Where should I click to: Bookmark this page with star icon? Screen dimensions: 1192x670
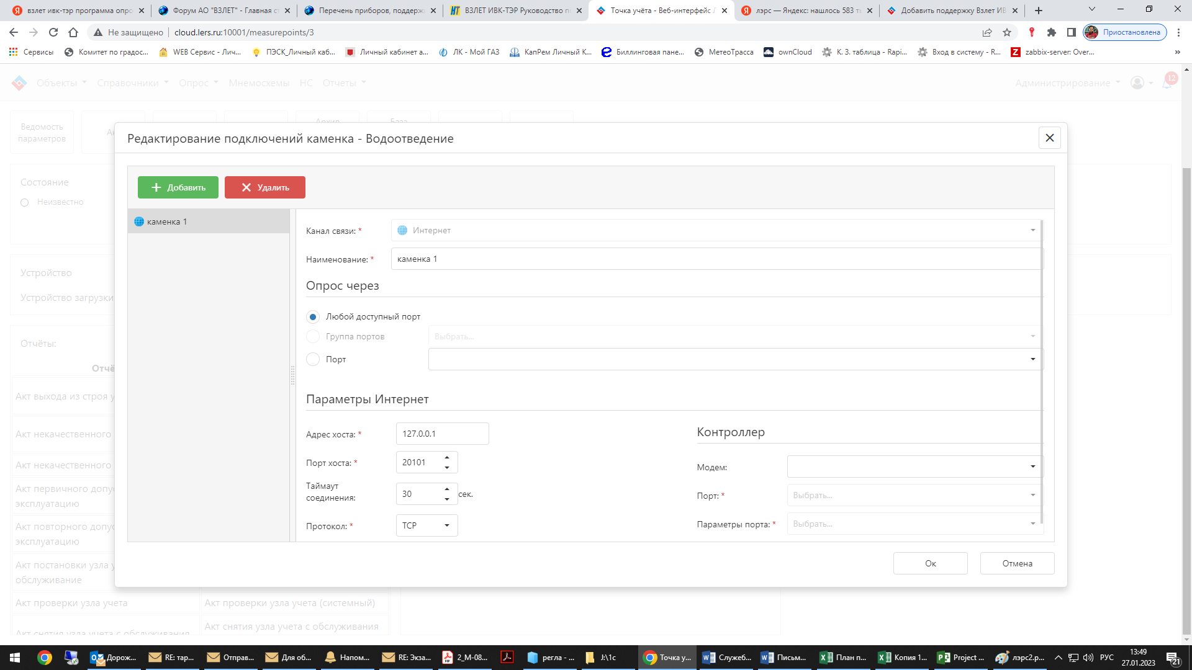tap(1007, 32)
